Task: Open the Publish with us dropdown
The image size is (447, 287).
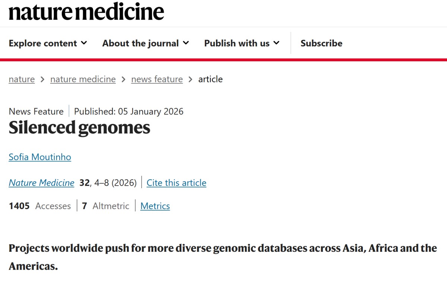Action: (242, 43)
